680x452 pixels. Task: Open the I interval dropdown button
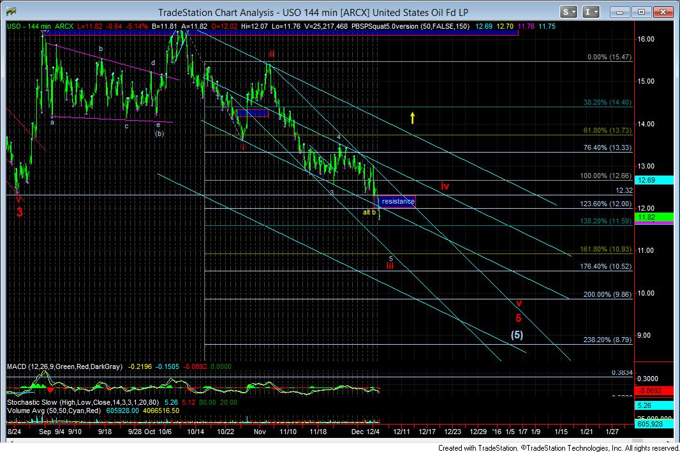click(x=590, y=12)
